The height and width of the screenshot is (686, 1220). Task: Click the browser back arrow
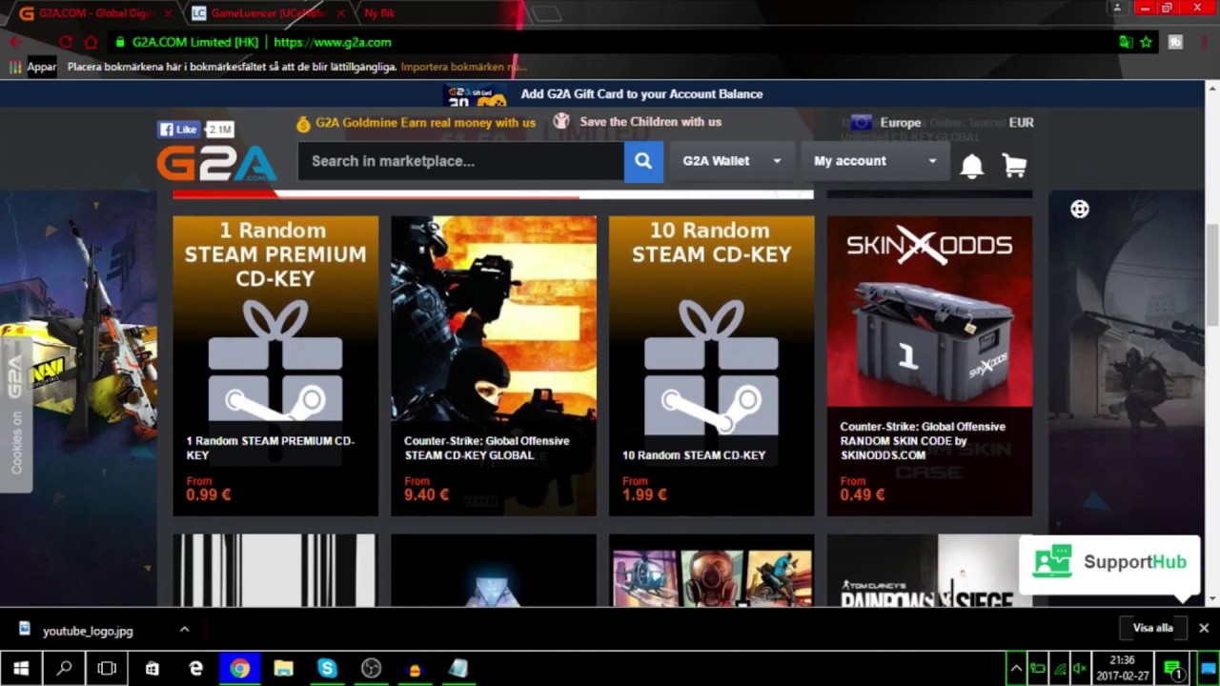[15, 42]
